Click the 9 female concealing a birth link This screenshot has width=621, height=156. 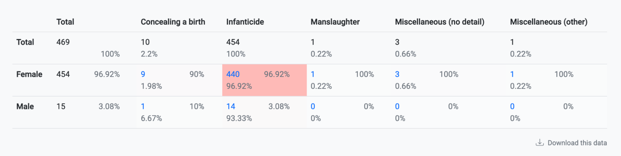143,74
